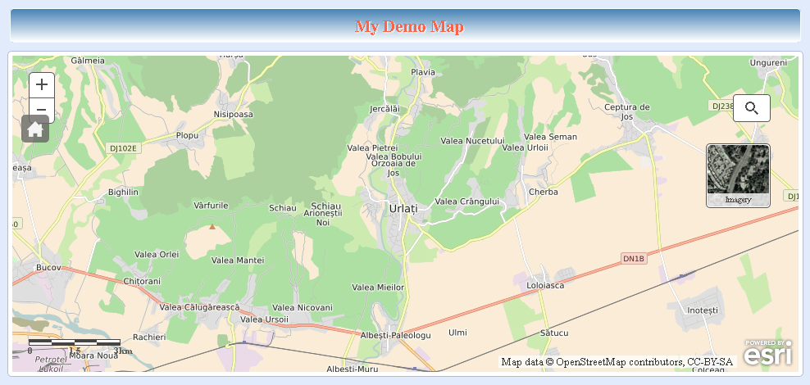The height and width of the screenshot is (385, 810).
Task: Click the Valea Nicovani label
Action: click(303, 307)
